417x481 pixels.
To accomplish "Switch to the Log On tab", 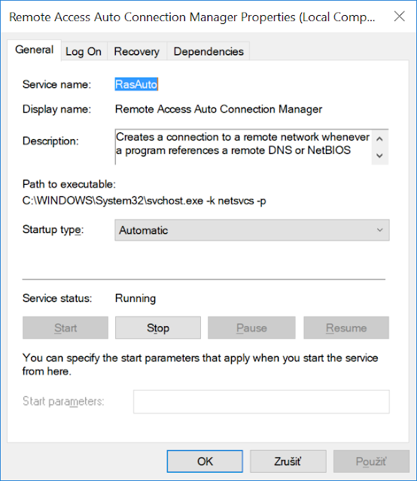I will point(84,52).
